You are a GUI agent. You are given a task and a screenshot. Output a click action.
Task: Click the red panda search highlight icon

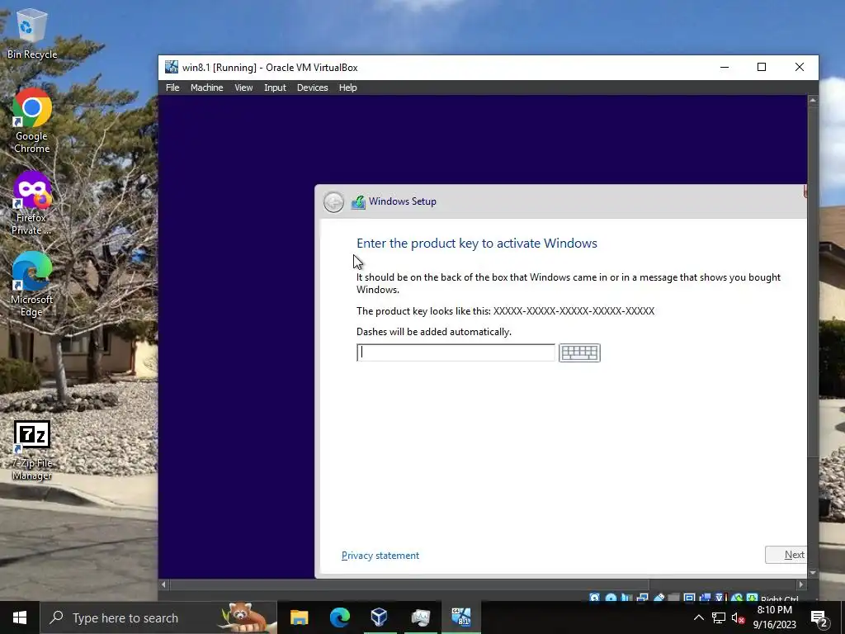coord(246,617)
